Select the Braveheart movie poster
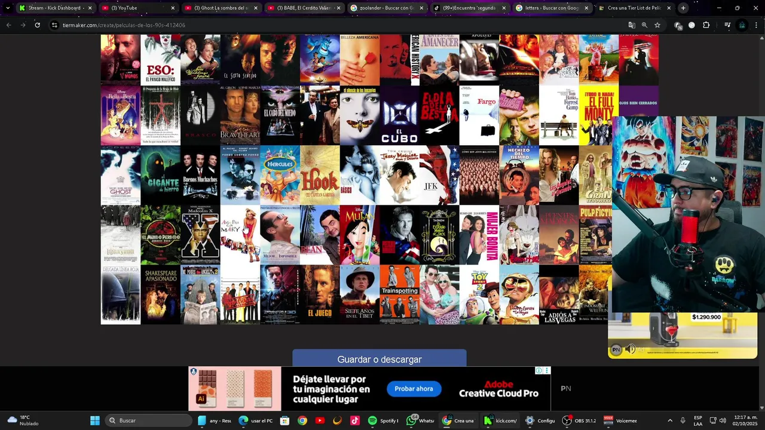Viewport: 765px width, 430px height. (x=240, y=115)
